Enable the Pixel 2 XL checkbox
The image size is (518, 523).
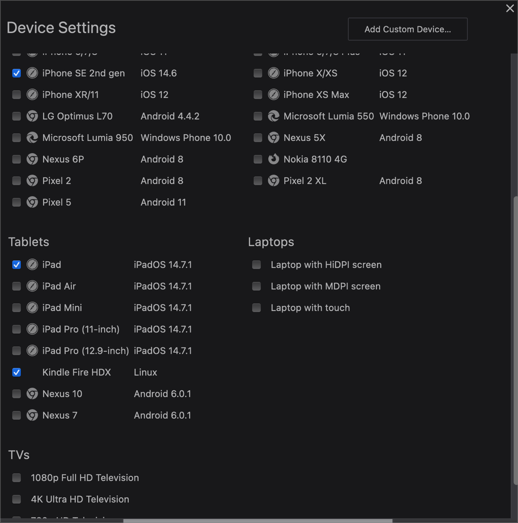point(258,180)
